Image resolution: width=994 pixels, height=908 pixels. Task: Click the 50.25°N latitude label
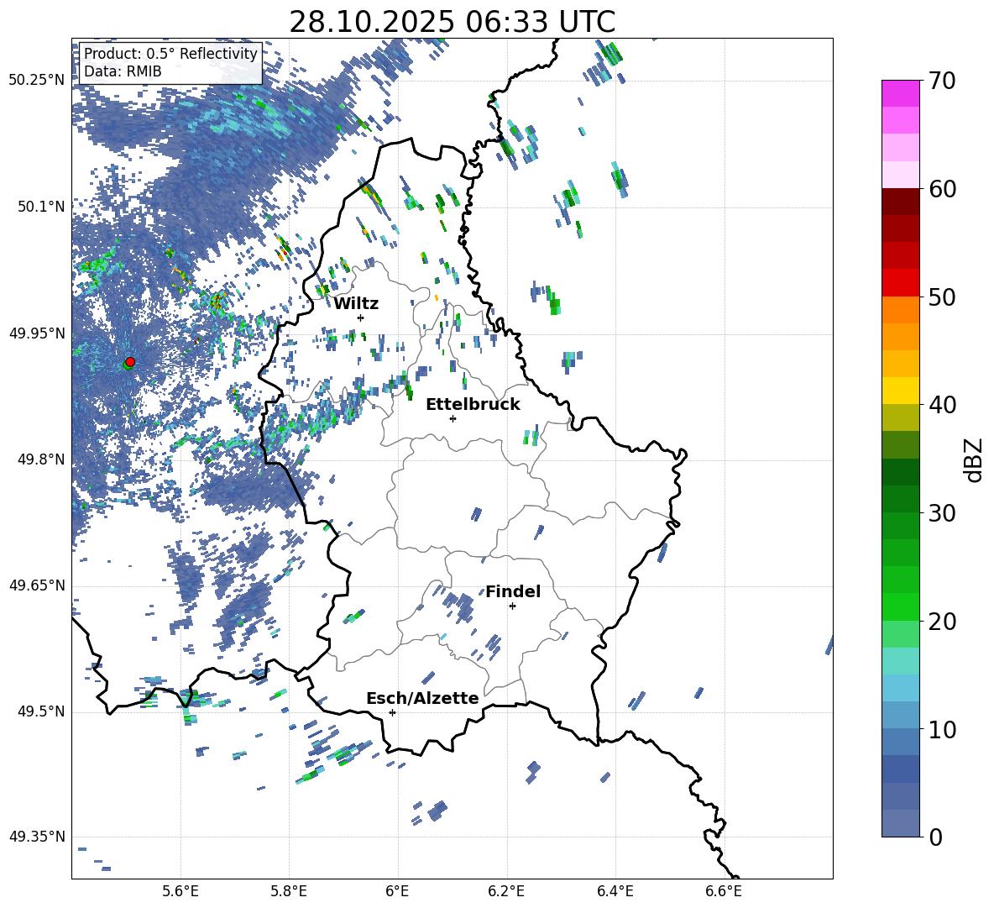click(x=37, y=81)
